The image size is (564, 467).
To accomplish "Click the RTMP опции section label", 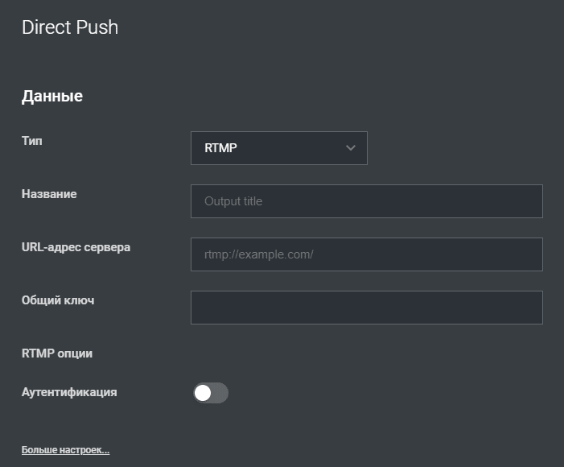I will pos(57,353).
